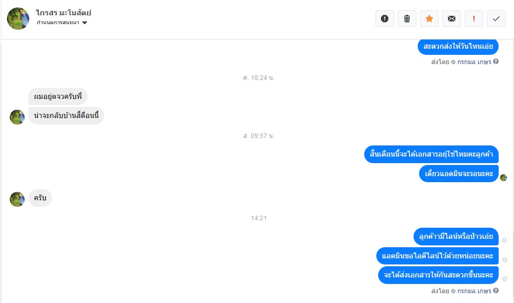Viewport: 514px width, 303px height.
Task: Click delivery check beside จะได้ส่งเอกสารให้กันสะดวกขึ้นนะคะ
Action: 505,279
